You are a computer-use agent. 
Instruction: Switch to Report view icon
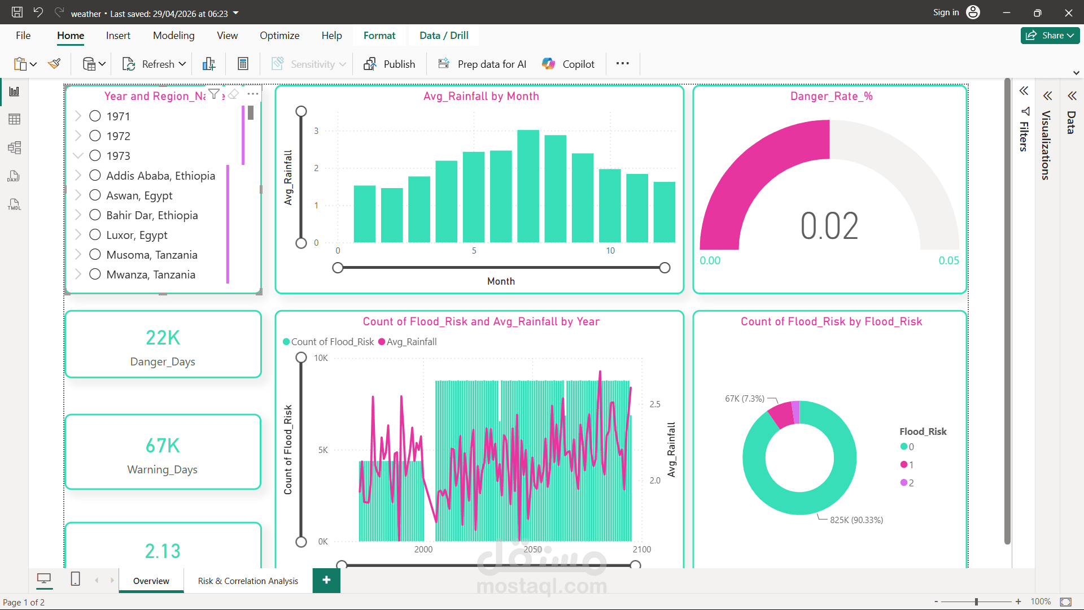[x=15, y=91]
